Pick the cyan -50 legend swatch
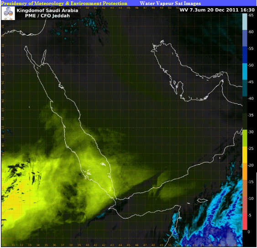This screenshot has height=248, width=257. pos(245,72)
